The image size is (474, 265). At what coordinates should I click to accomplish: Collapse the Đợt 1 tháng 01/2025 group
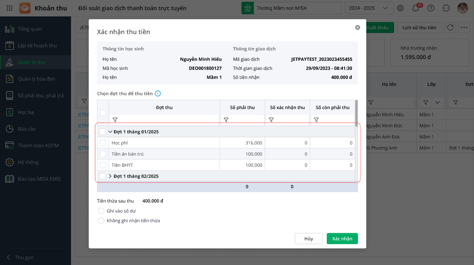(x=110, y=132)
